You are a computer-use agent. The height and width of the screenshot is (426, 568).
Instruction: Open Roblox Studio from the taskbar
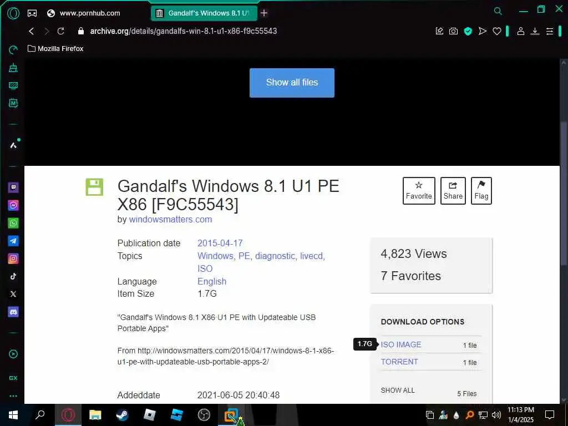[x=177, y=415]
